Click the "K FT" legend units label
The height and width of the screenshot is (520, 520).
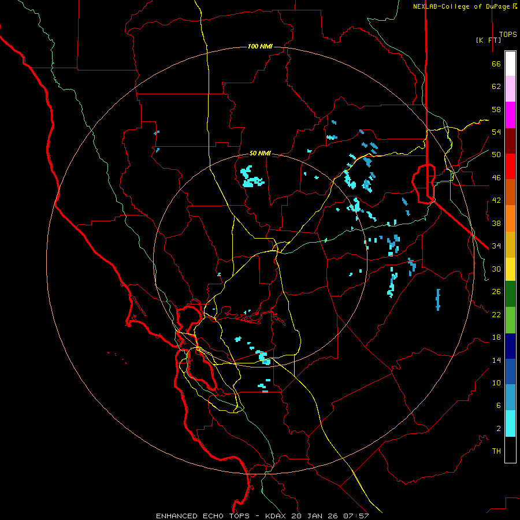point(489,40)
